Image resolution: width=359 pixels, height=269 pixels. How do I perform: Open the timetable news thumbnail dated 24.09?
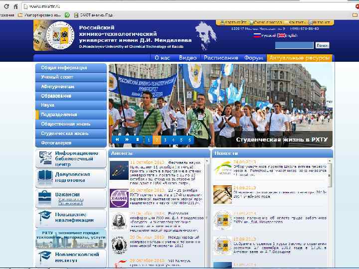coord(222,195)
